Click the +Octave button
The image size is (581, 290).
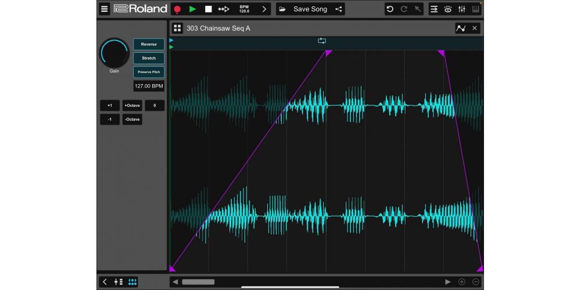[132, 106]
